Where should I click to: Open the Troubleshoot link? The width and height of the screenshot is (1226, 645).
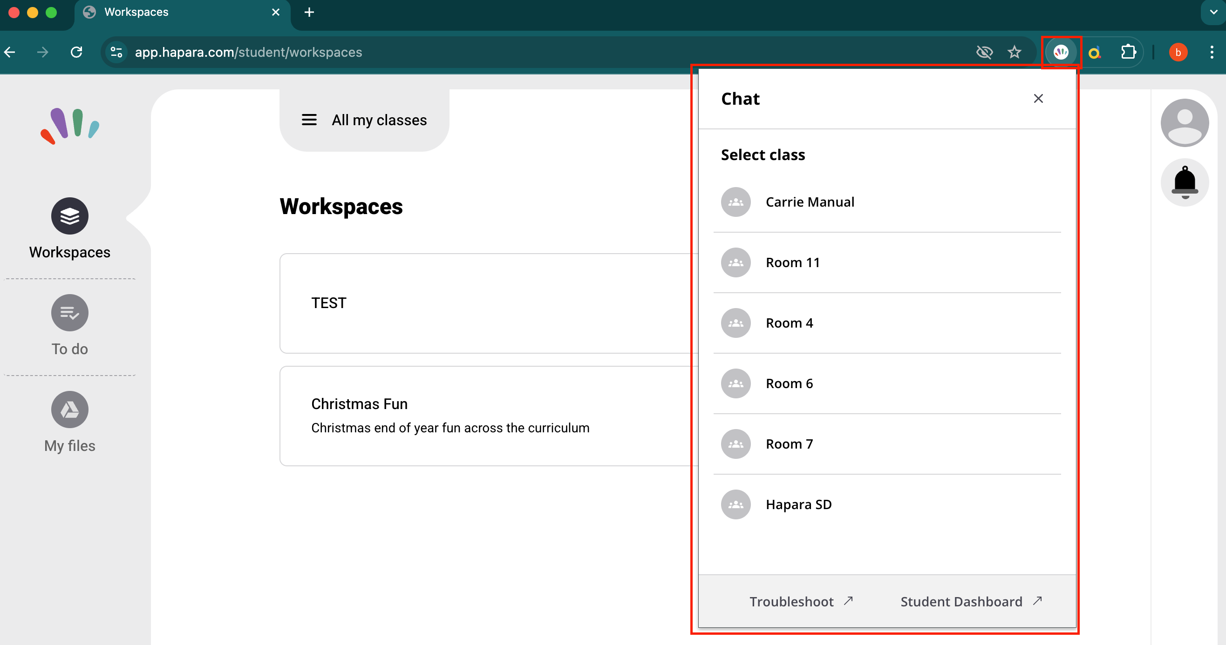(801, 601)
